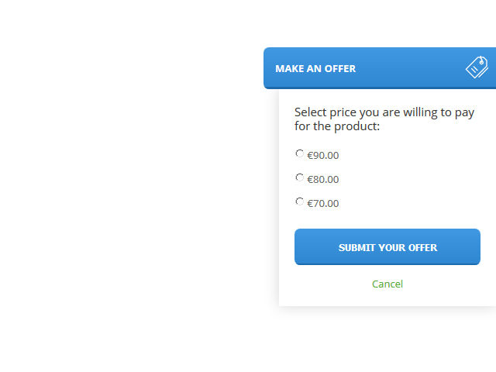Image resolution: width=496 pixels, height=372 pixels.
Task: Click the blue Make An Offer header bar
Action: point(380,68)
